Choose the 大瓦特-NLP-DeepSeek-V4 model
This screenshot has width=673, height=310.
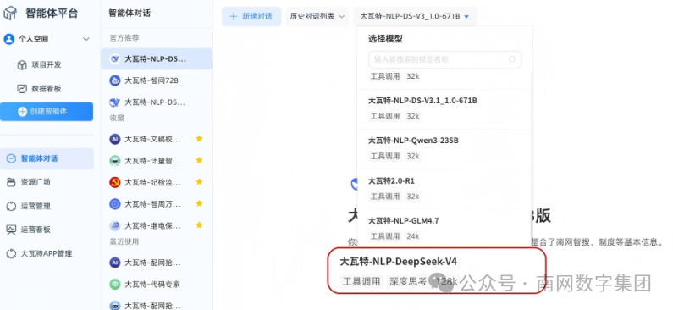tap(437, 271)
